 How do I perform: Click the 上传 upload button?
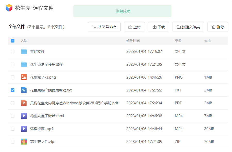[134, 27]
